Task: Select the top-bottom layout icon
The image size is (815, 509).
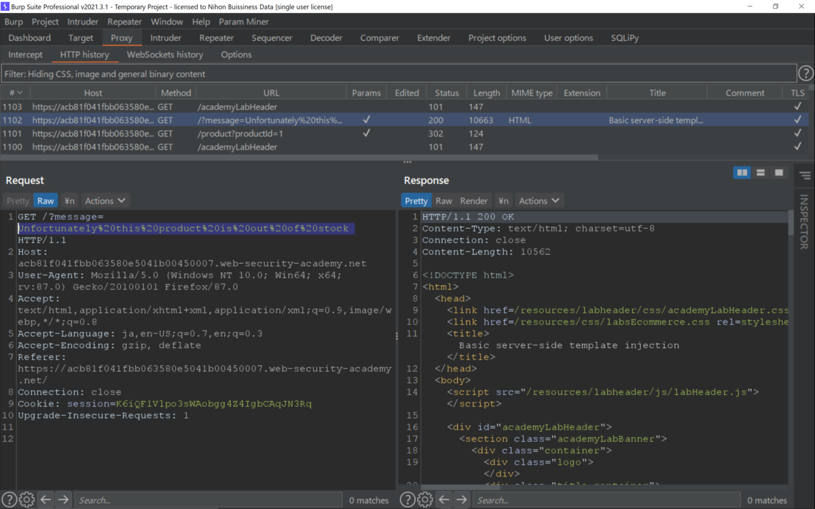Action: (x=761, y=173)
